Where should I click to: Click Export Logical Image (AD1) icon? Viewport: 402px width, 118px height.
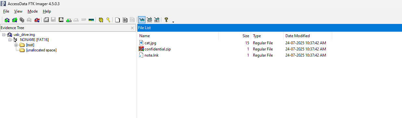point(61,20)
